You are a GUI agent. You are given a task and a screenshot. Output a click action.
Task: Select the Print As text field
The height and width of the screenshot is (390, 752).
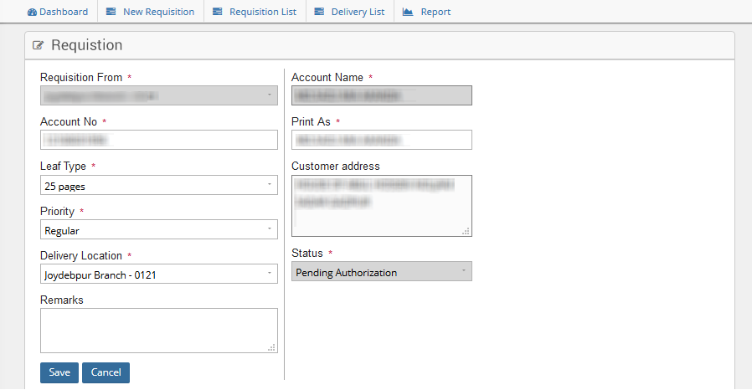[381, 140]
